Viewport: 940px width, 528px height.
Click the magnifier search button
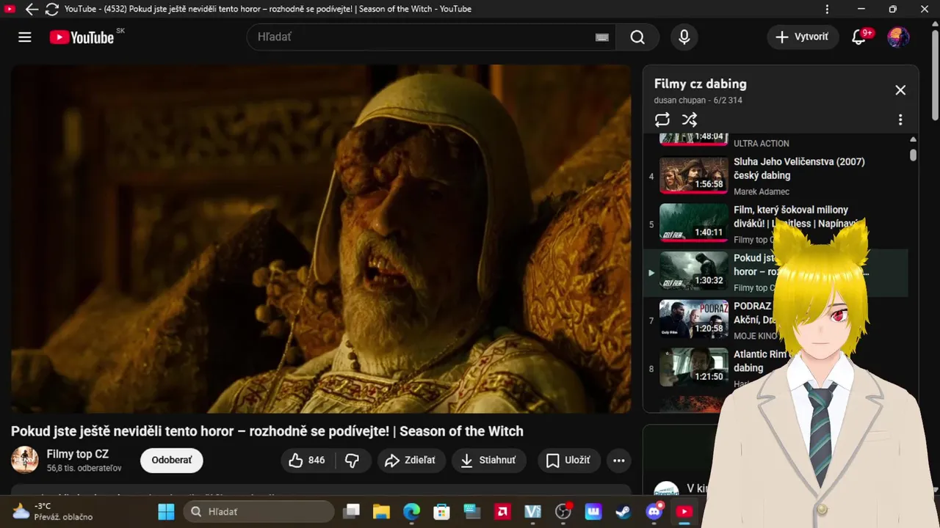pos(637,37)
